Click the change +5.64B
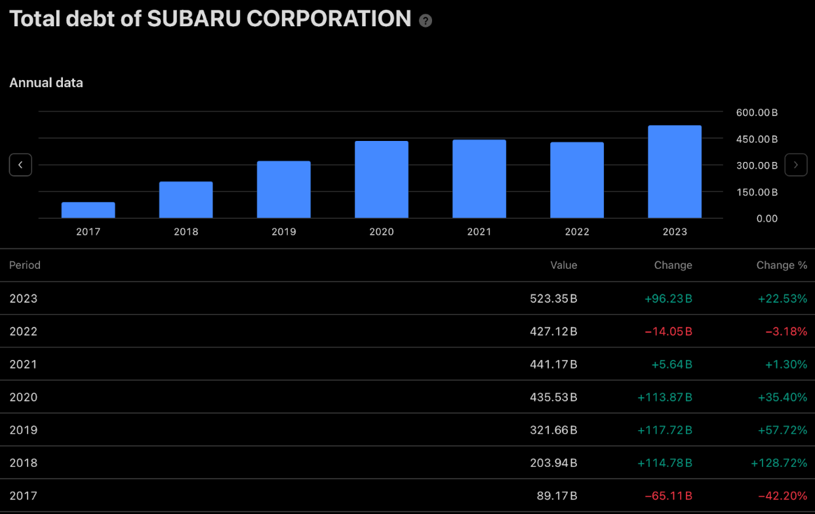 coord(671,365)
